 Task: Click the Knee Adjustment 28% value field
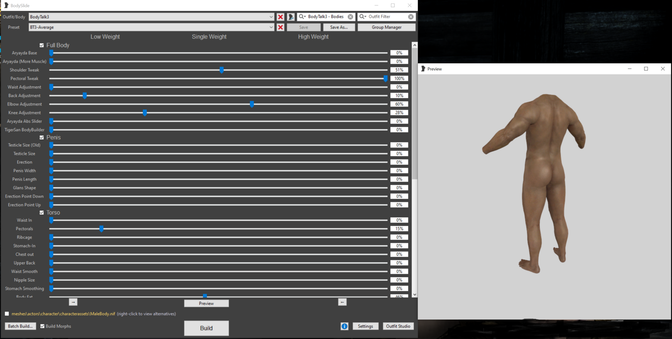(x=399, y=113)
